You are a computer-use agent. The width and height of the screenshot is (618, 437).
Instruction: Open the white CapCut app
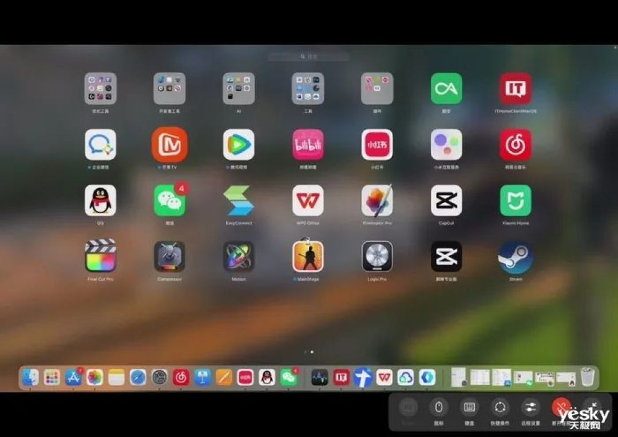[446, 201]
